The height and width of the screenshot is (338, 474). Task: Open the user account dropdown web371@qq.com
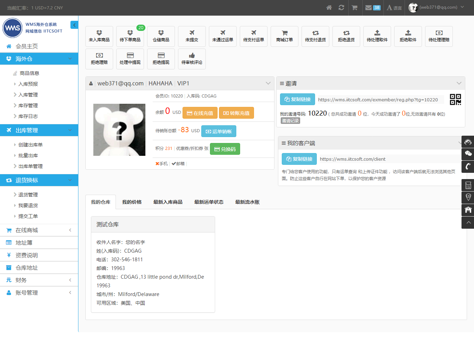pos(437,7)
